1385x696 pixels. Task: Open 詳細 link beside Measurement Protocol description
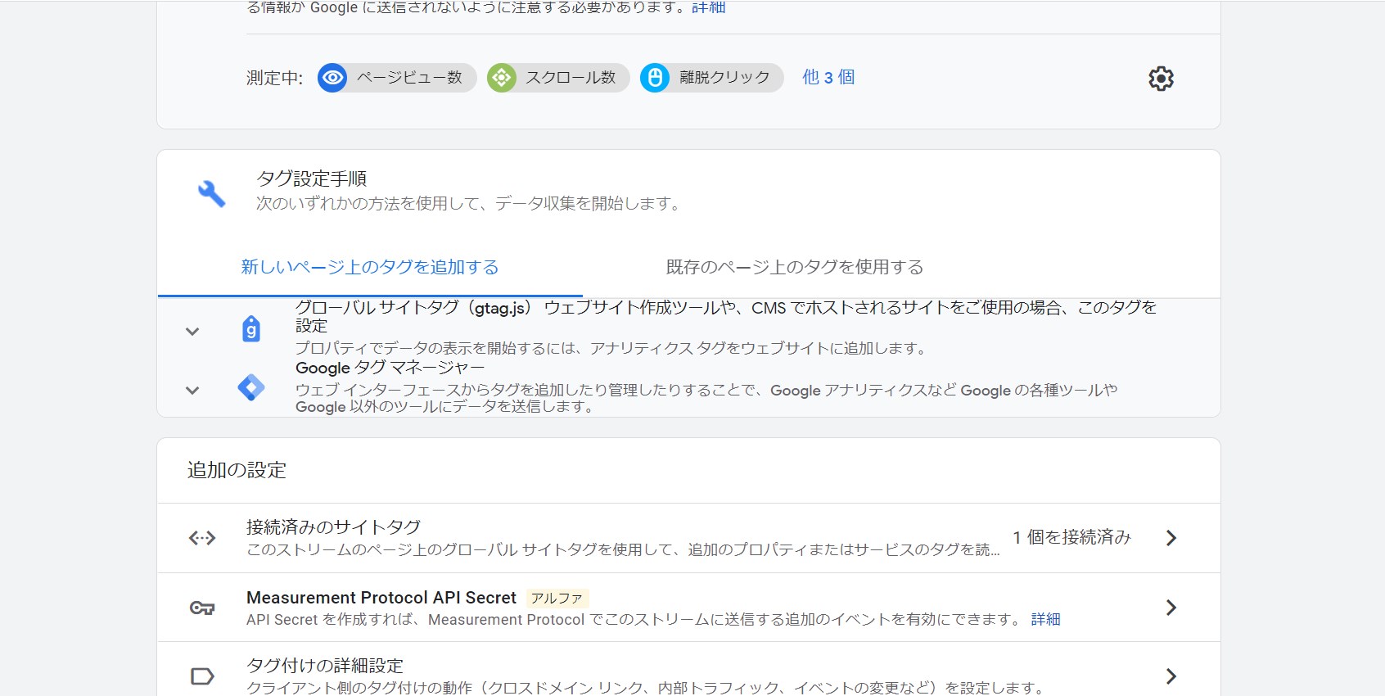coord(1045,620)
